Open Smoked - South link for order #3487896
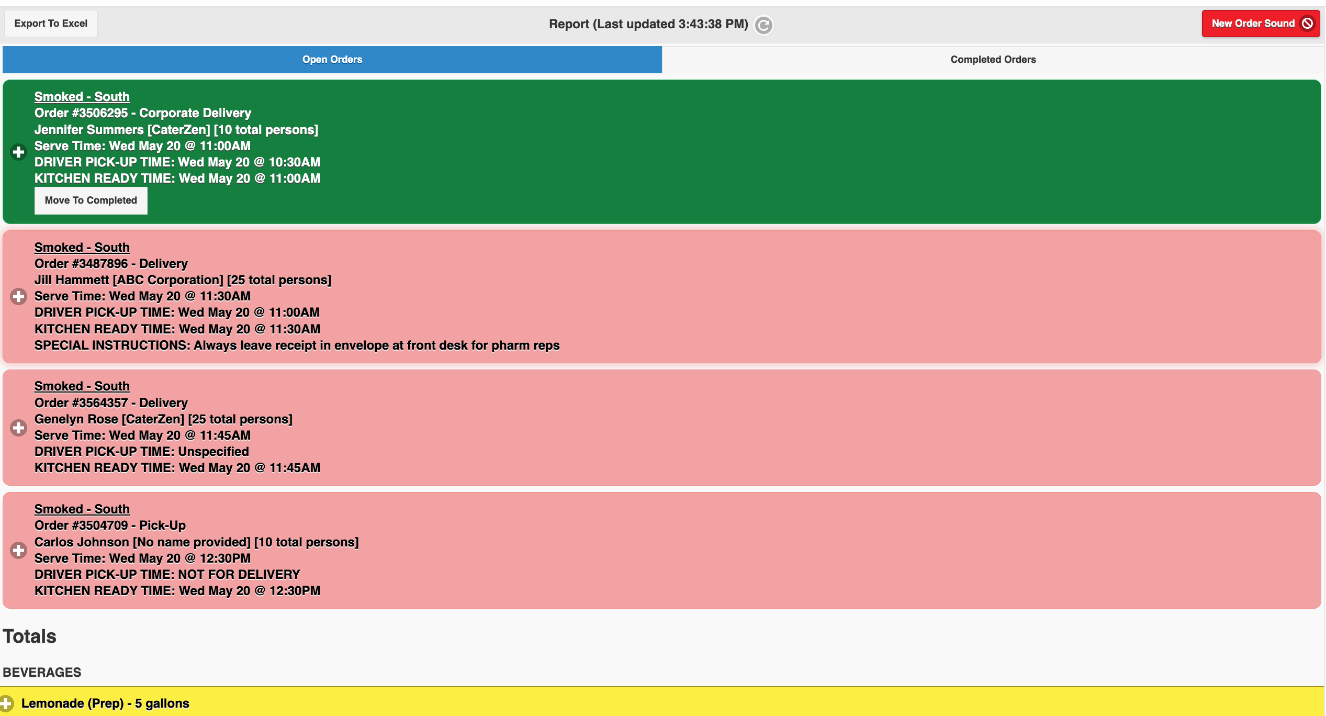Image resolution: width=1326 pixels, height=716 pixels. 82,248
